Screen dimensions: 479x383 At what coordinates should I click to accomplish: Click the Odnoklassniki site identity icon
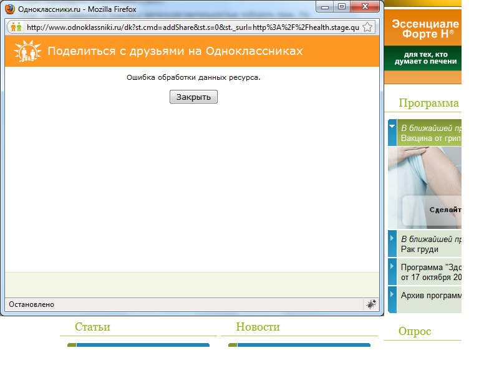(16, 27)
